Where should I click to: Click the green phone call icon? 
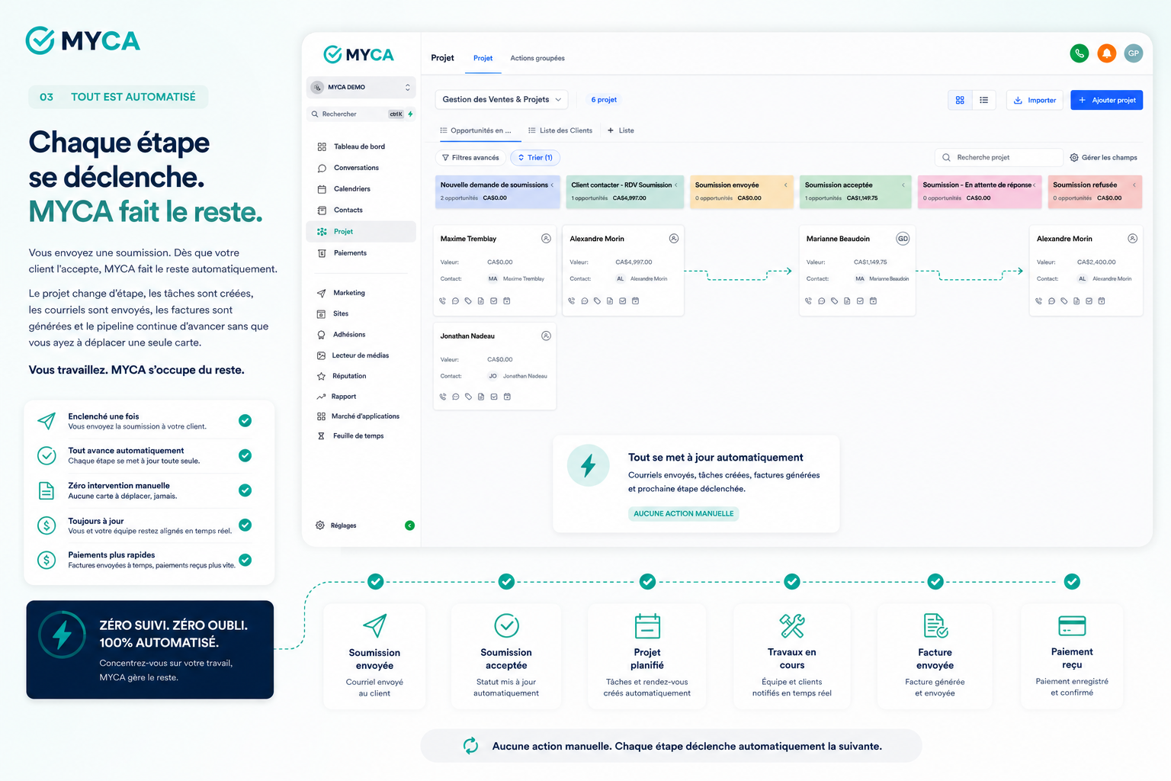click(x=1079, y=53)
